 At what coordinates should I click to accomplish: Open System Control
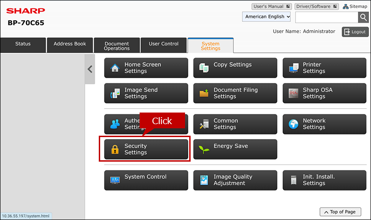[146, 180]
